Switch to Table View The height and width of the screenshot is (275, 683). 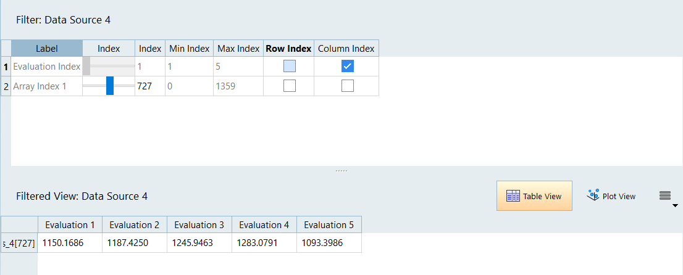[534, 196]
